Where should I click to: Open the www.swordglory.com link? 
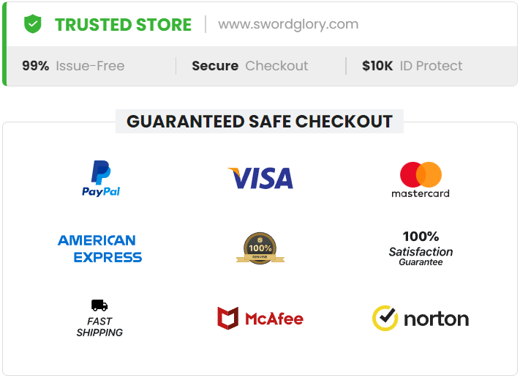pyautogui.click(x=288, y=24)
